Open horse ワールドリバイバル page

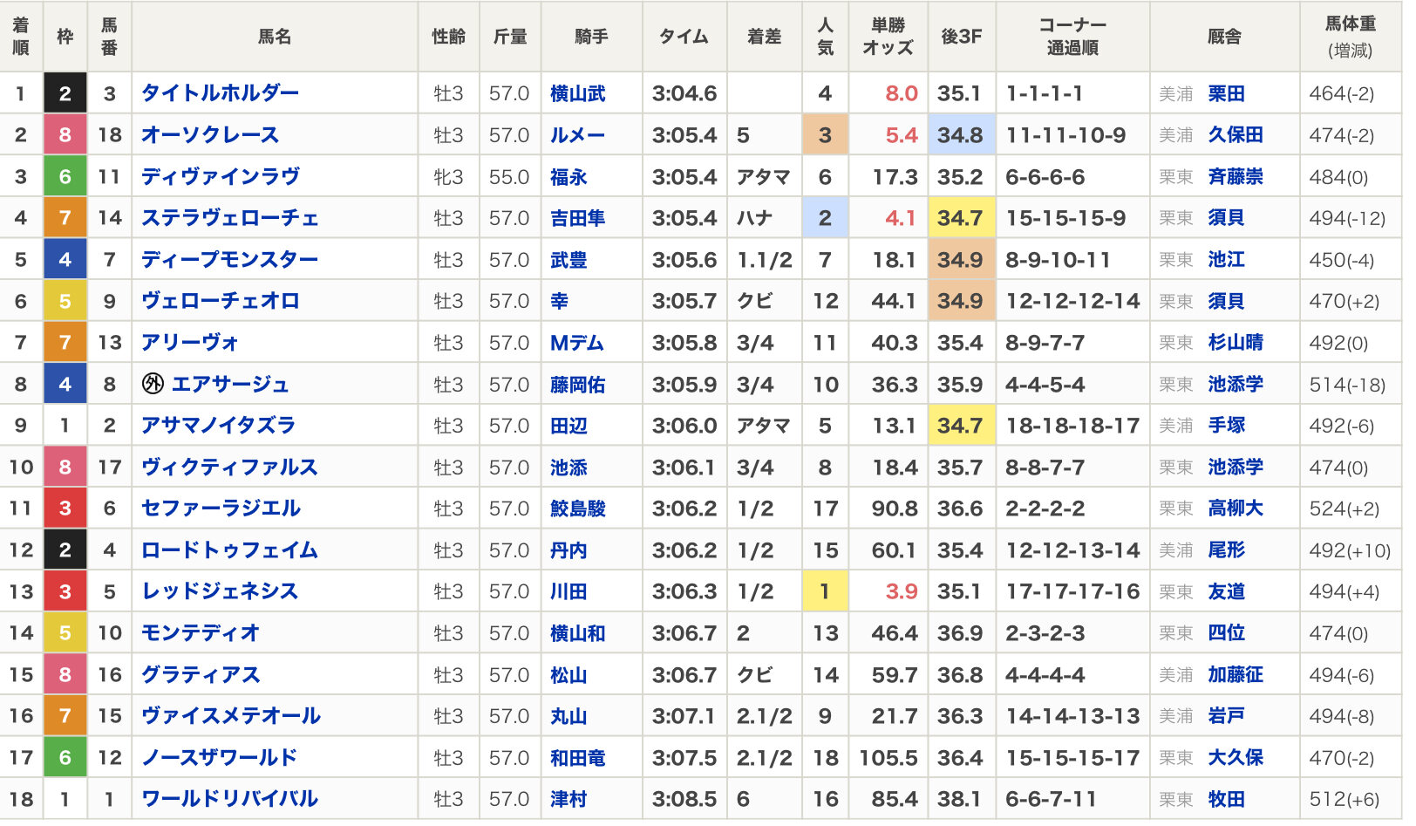point(229,799)
